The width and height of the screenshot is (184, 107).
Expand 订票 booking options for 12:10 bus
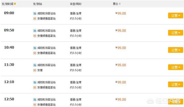pos(176,85)
